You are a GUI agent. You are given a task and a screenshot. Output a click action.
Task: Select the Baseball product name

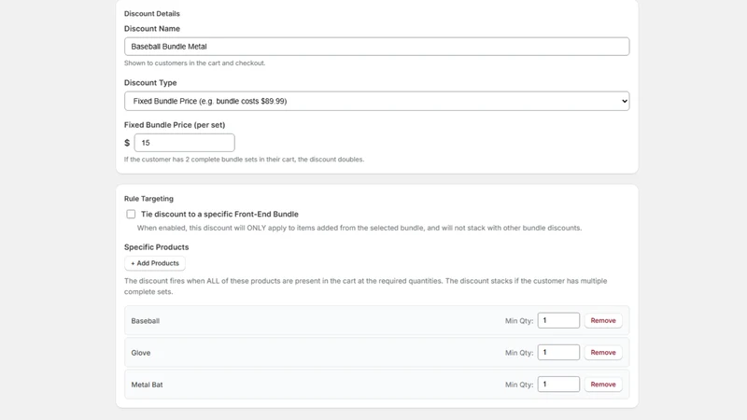[x=146, y=321]
